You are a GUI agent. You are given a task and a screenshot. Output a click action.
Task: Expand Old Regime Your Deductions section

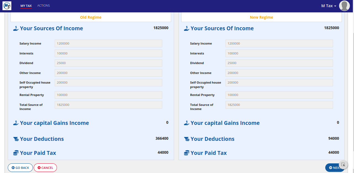[x=42, y=139]
